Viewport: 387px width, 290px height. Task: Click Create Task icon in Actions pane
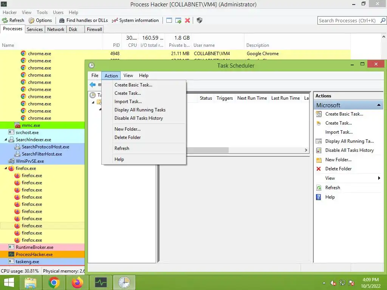click(319, 123)
